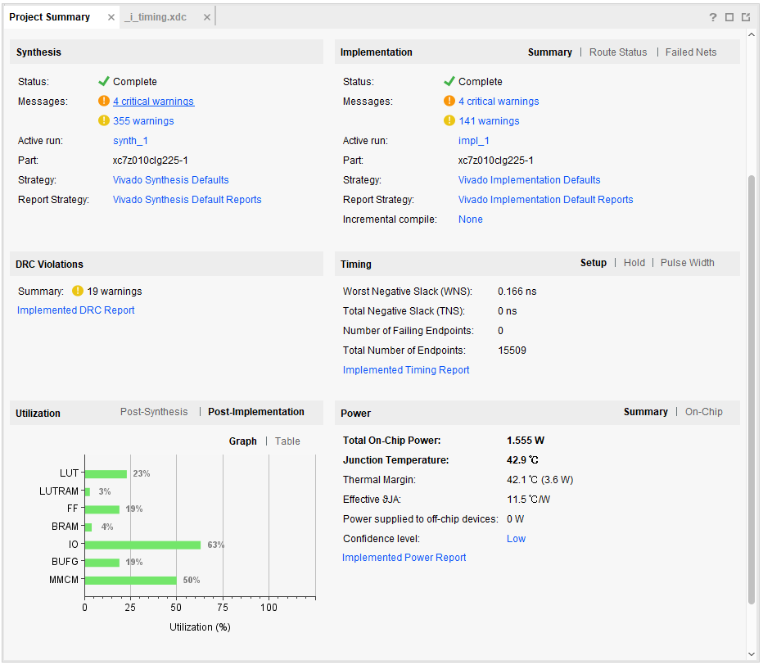
Task: Open the Implemented Timing Report
Action: 406,370
